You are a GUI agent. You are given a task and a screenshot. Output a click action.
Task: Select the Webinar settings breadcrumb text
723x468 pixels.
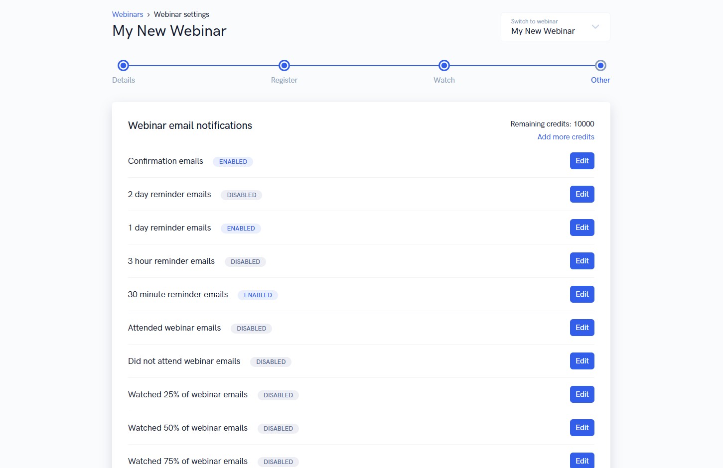(181, 14)
